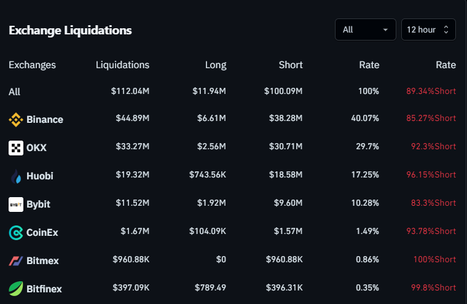Open the Binance exchange name link

[45, 120]
